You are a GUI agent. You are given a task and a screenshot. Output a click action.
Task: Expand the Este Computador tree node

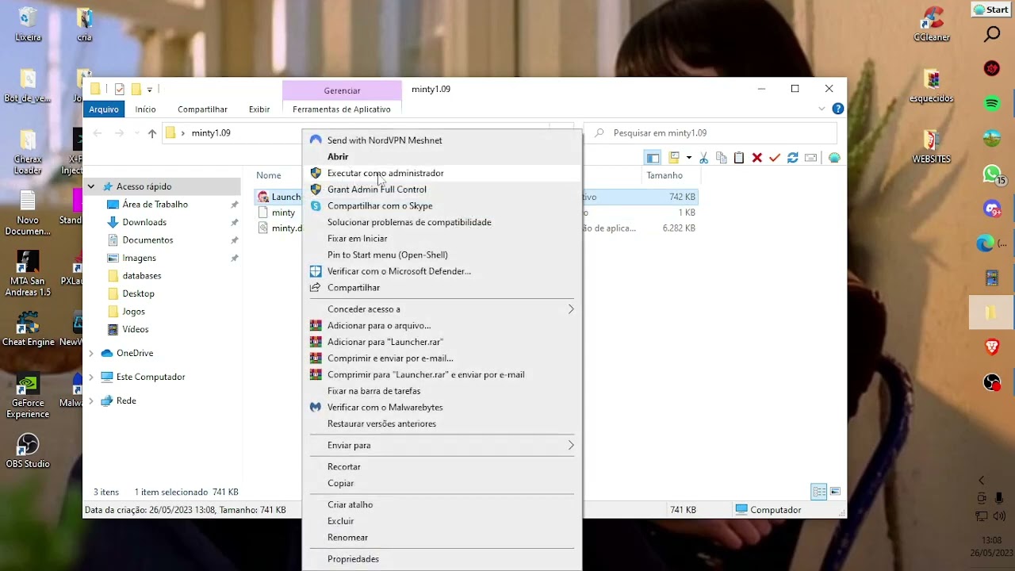tap(91, 377)
